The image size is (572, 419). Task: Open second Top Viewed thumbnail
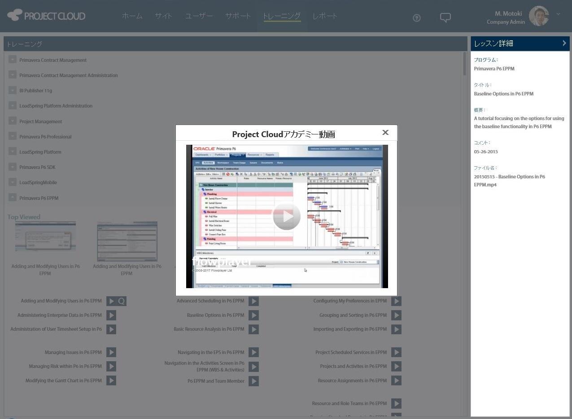[x=127, y=241]
